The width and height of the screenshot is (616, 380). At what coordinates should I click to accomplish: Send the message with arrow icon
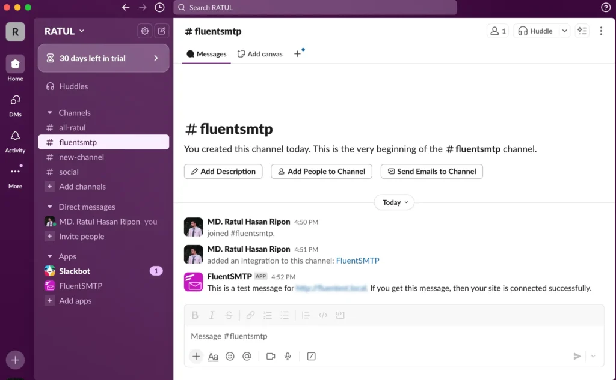[x=577, y=356]
